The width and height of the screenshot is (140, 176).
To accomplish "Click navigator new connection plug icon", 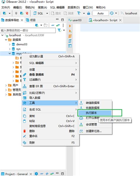I will coord(37,25).
